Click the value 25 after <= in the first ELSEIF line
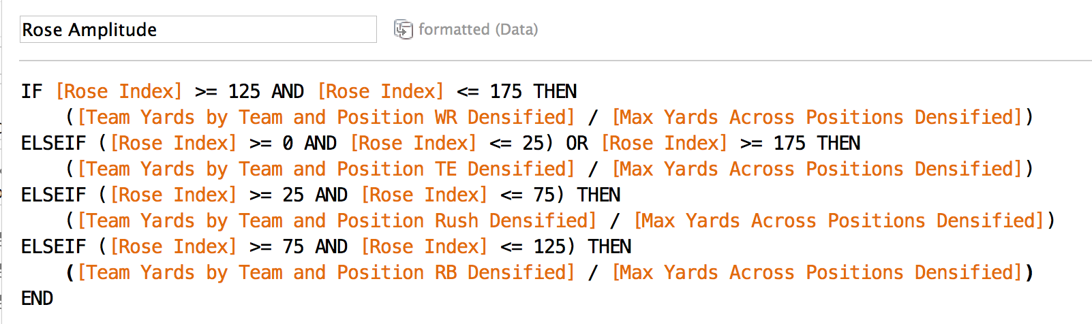The width and height of the screenshot is (1092, 324). [x=533, y=143]
